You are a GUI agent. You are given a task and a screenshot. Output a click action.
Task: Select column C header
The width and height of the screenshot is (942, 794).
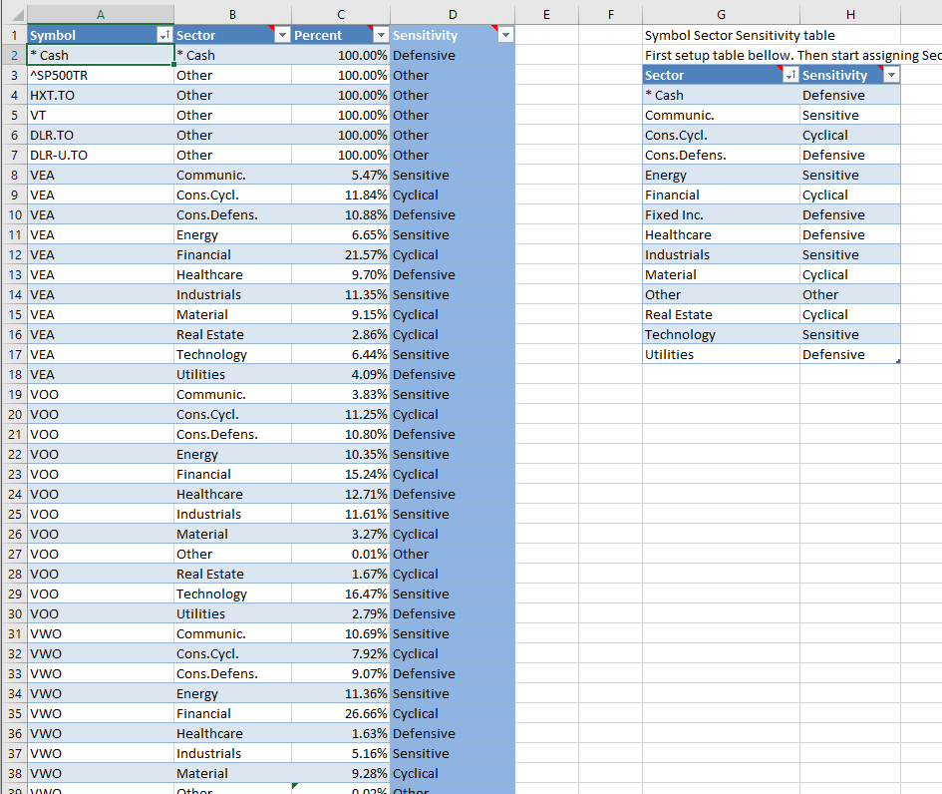tap(341, 14)
